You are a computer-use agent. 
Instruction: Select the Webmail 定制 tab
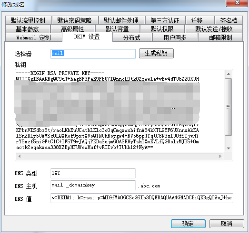(x=34, y=37)
